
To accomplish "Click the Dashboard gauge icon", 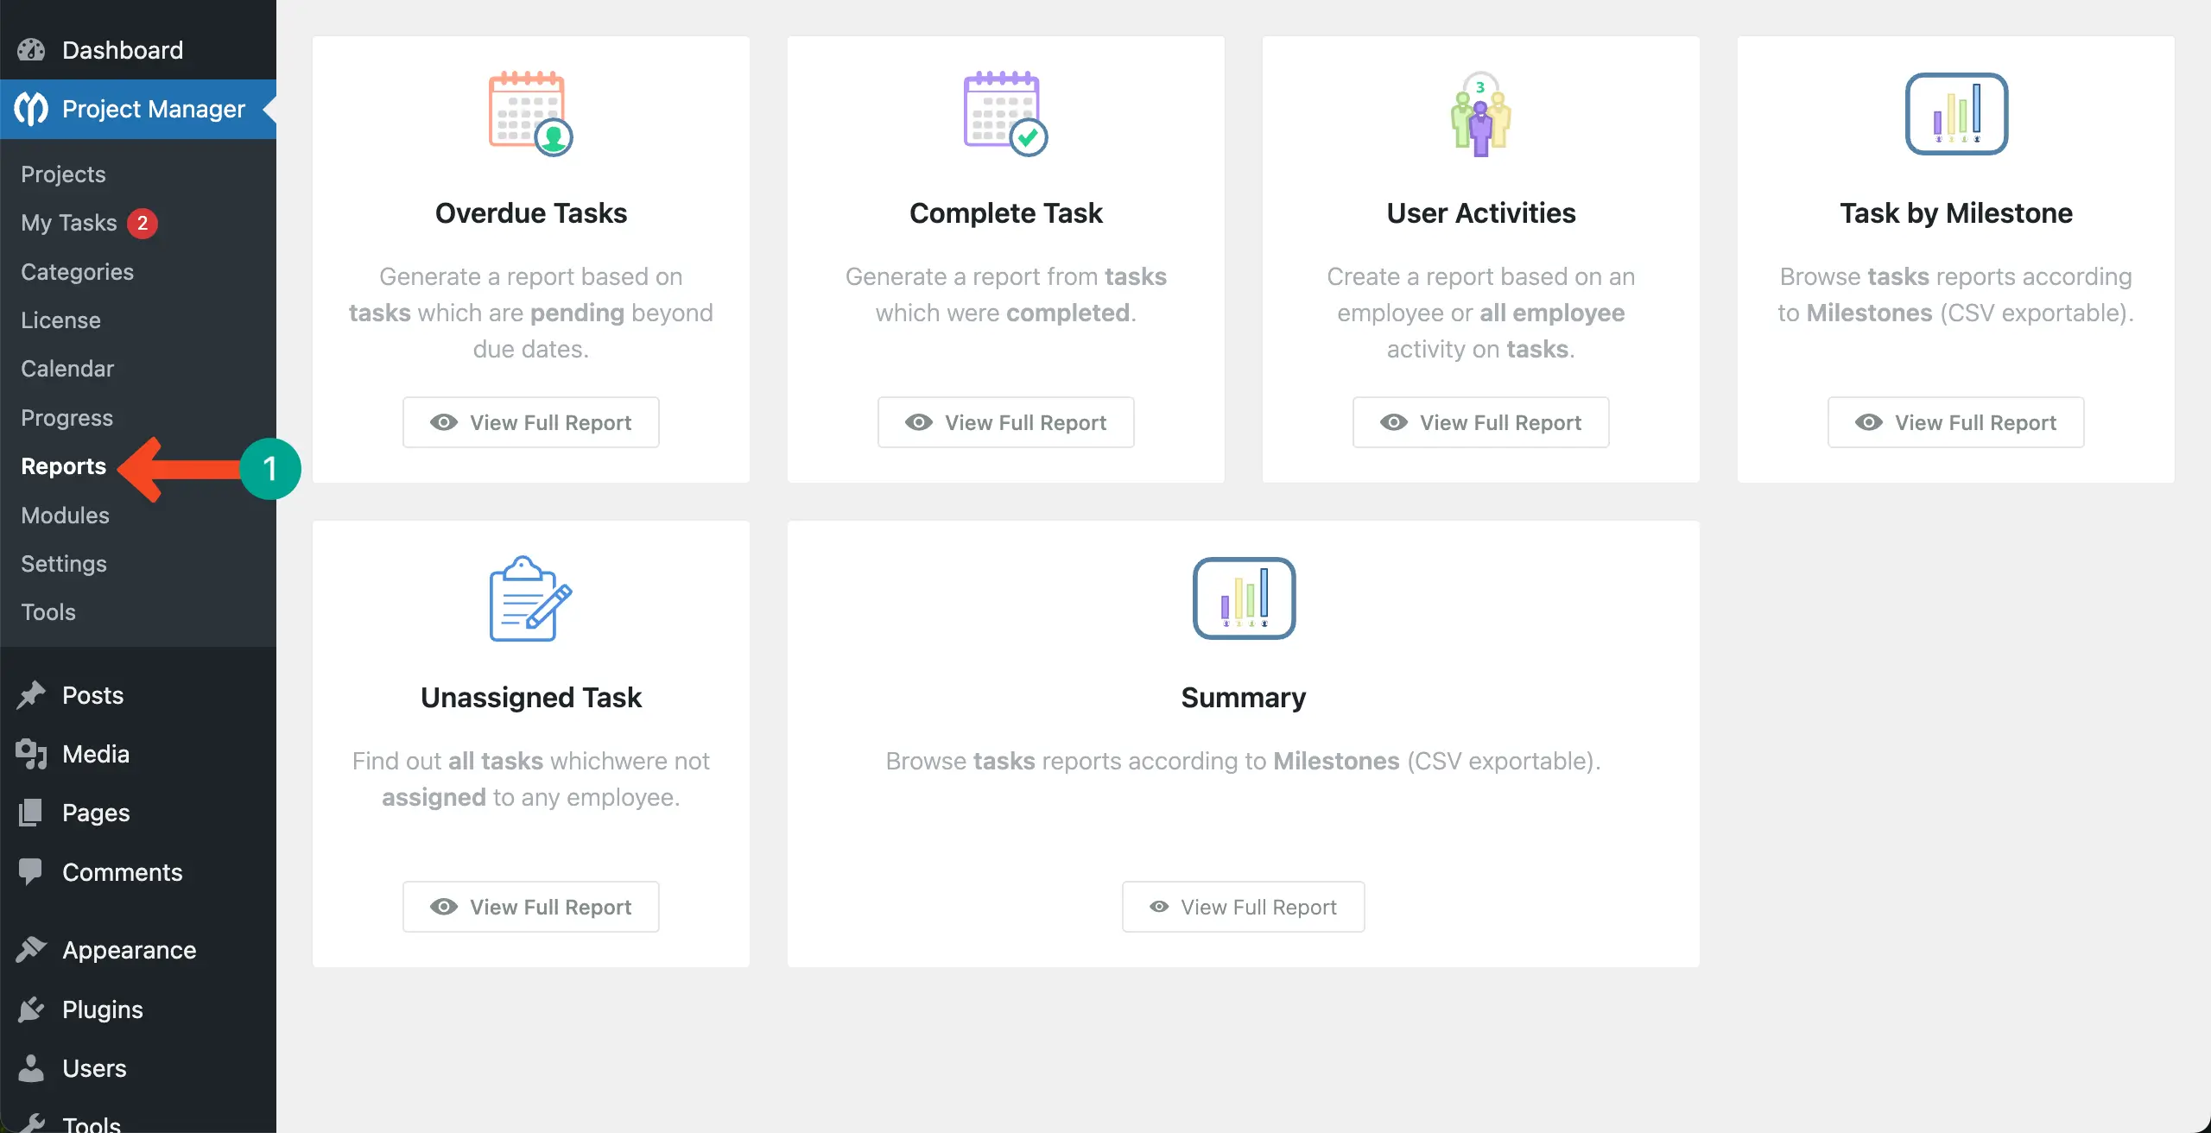I will pyautogui.click(x=31, y=50).
